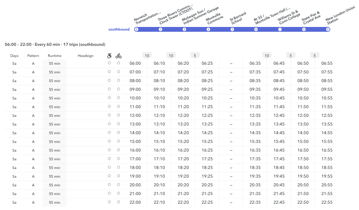Image resolution: width=359 pixels, height=210 pixels.
Task: Click wheelchair indicator in the 22:00 trip row
Action: [x=109, y=202]
